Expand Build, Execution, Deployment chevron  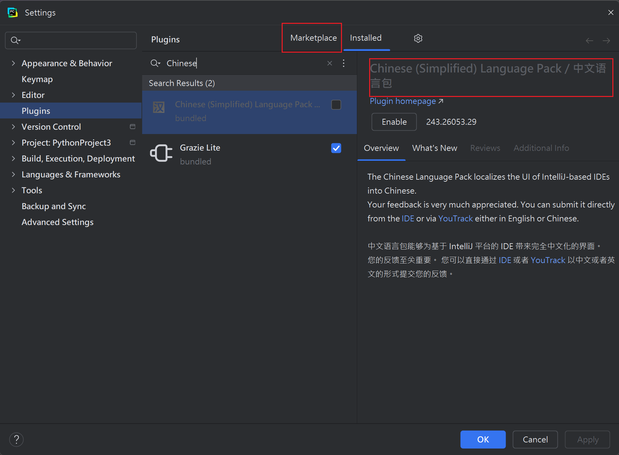point(13,159)
